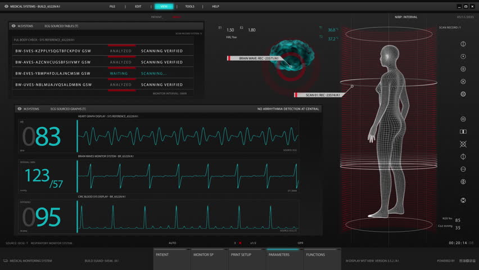The image size is (479, 270).
Task: Click the bottom-most icon in right sidebar
Action: pyautogui.click(x=463, y=200)
